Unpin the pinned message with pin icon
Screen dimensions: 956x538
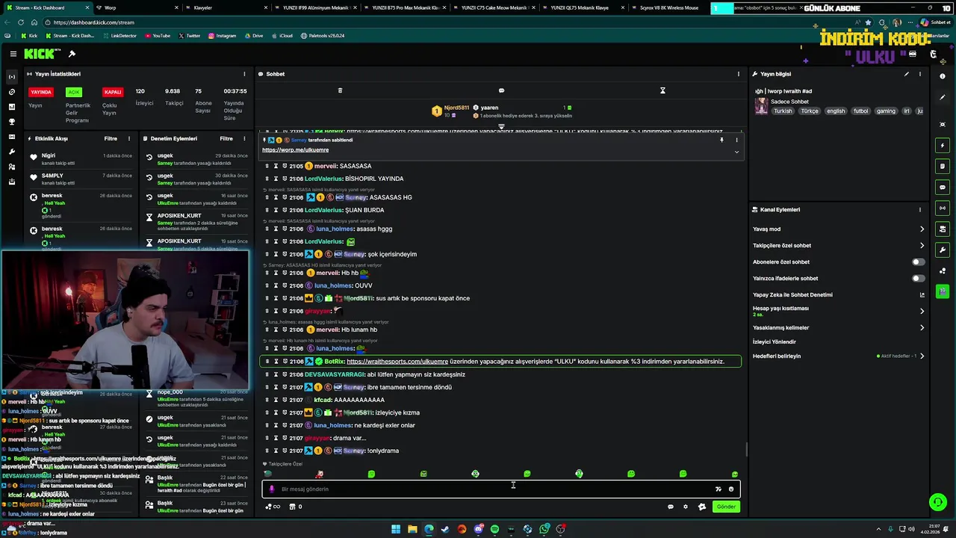(721, 140)
